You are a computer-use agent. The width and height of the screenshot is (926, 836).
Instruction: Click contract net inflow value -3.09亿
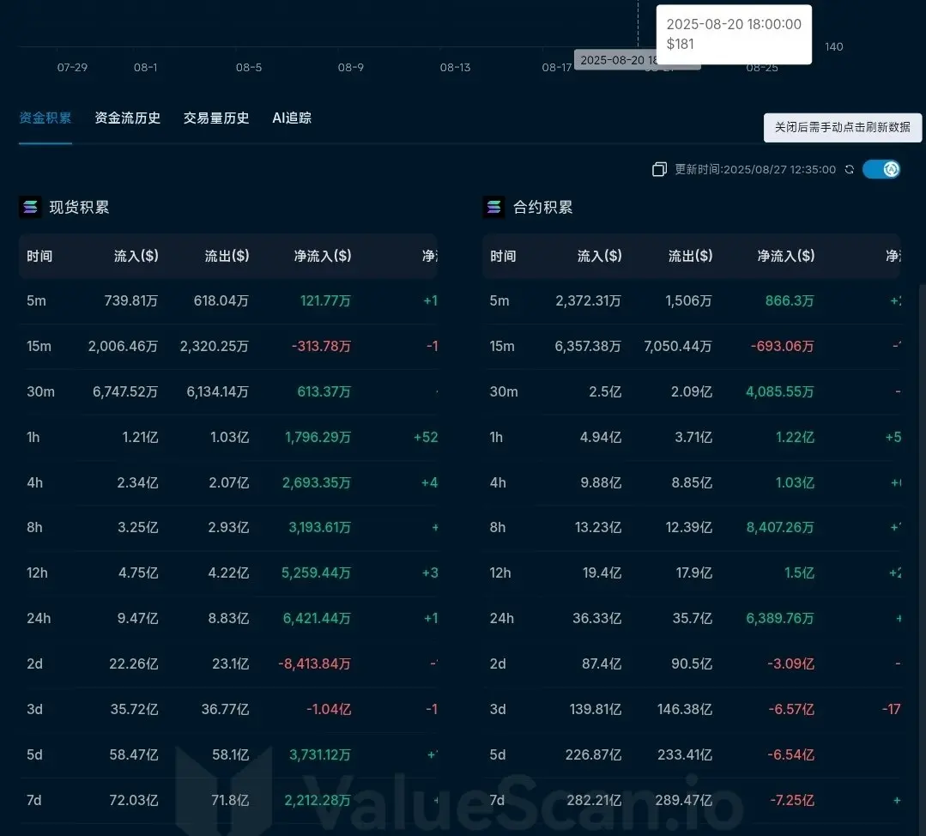pos(790,663)
